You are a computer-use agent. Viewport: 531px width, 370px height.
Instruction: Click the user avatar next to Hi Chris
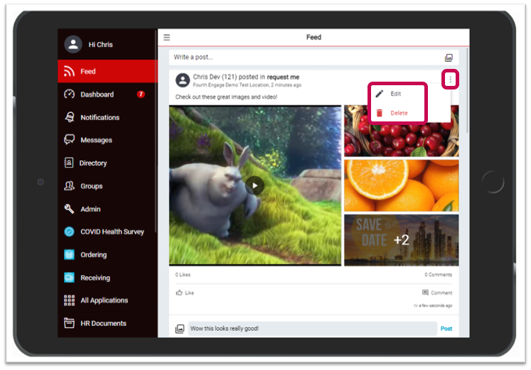pyautogui.click(x=73, y=44)
